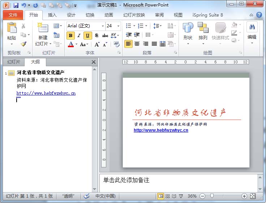Image resolution: width=266 pixels, height=203 pixels.
Task: Open the Insert (插入) ribbon tab
Action: (x=52, y=15)
